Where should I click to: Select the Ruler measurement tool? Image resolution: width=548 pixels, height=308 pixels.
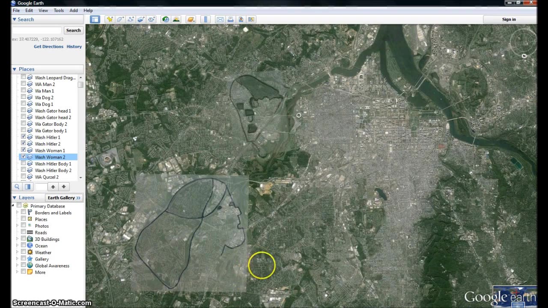point(206,19)
